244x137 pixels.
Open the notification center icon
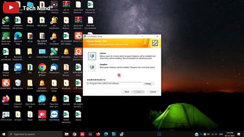pyautogui.click(x=239, y=134)
